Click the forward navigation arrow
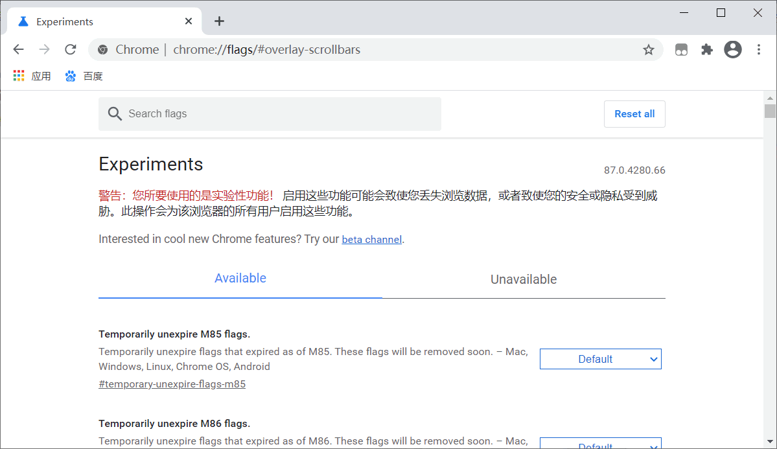The height and width of the screenshot is (449, 777). click(x=44, y=49)
